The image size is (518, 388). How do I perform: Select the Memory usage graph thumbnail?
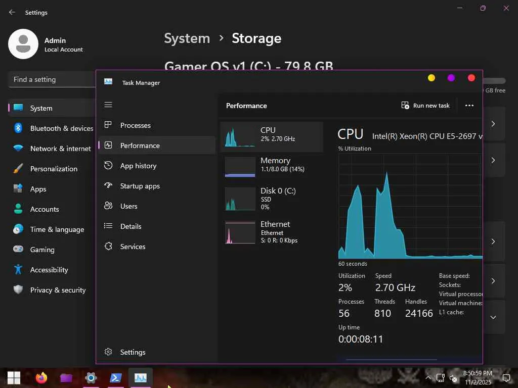(x=240, y=167)
